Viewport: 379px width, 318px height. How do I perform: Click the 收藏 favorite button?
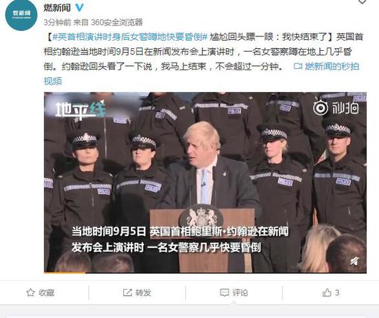tap(41, 293)
